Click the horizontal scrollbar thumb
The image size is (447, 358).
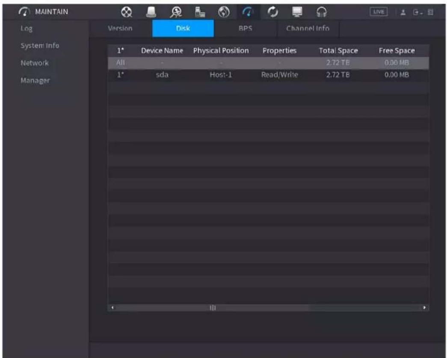coord(213,308)
